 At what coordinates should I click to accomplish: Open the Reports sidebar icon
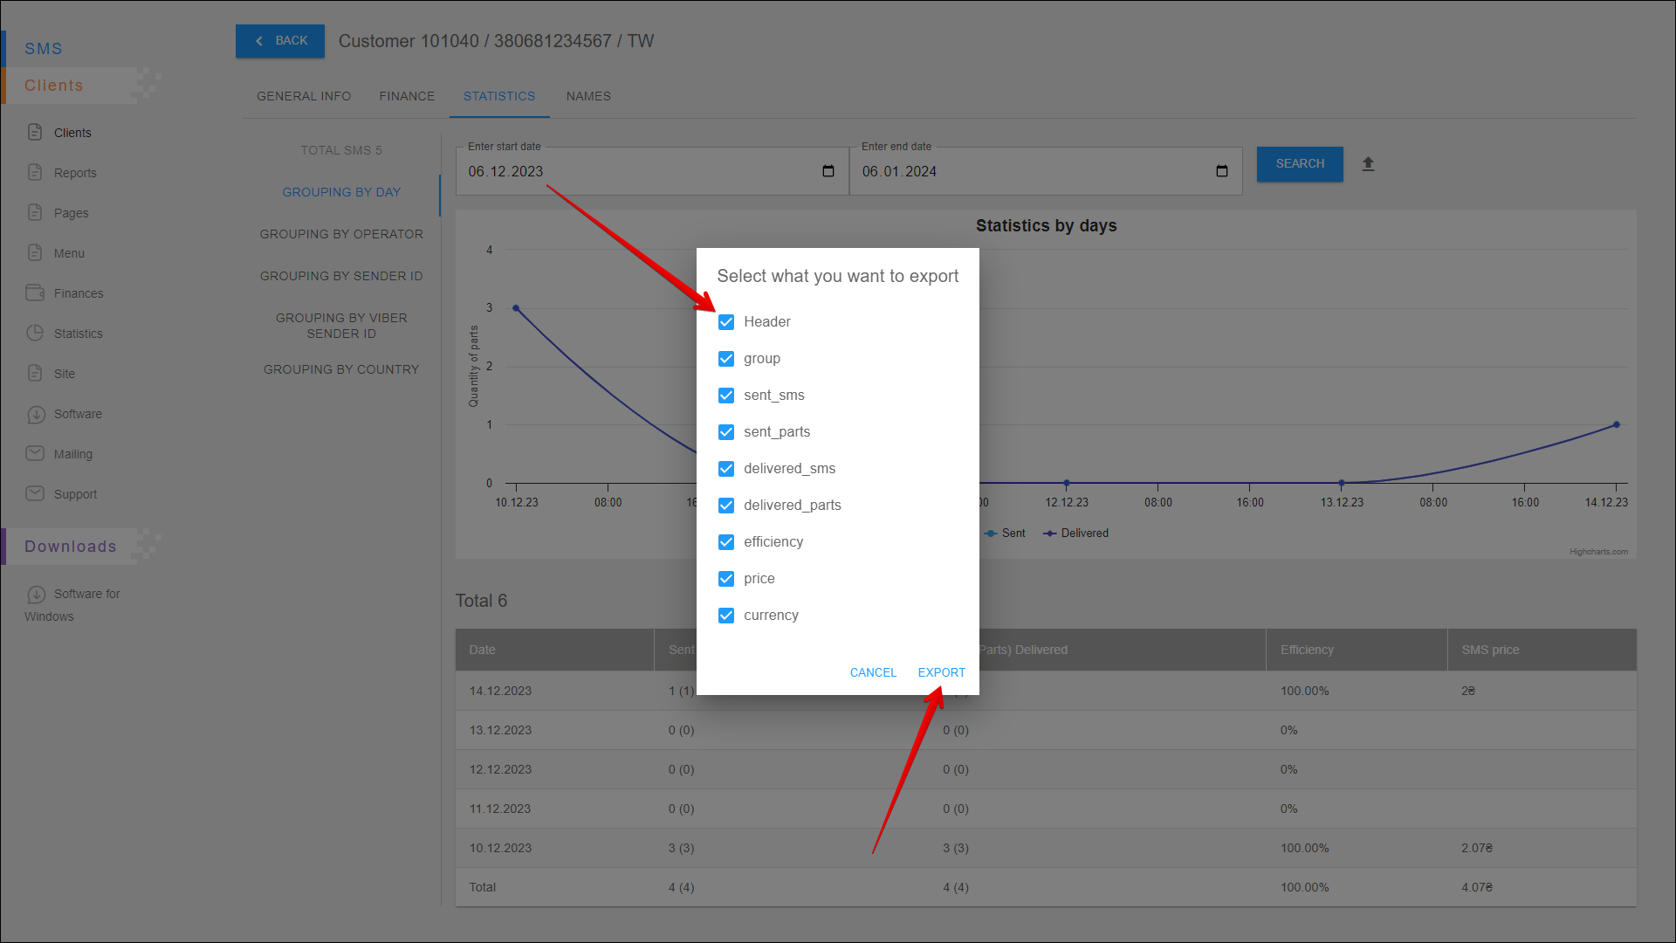[x=35, y=172]
